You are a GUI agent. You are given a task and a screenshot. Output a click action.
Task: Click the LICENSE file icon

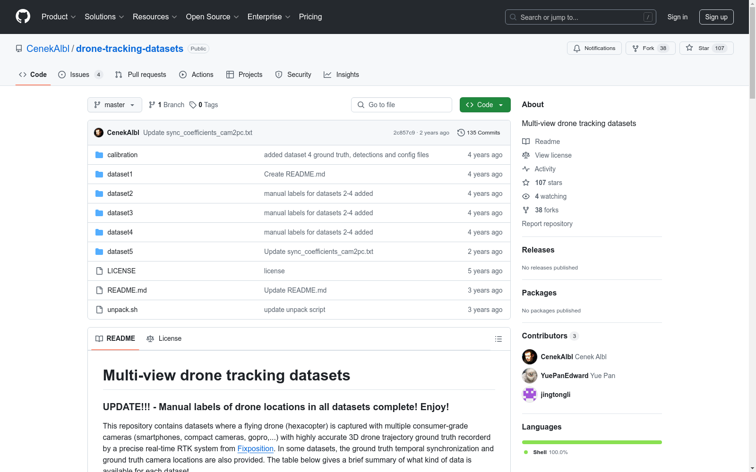click(99, 271)
